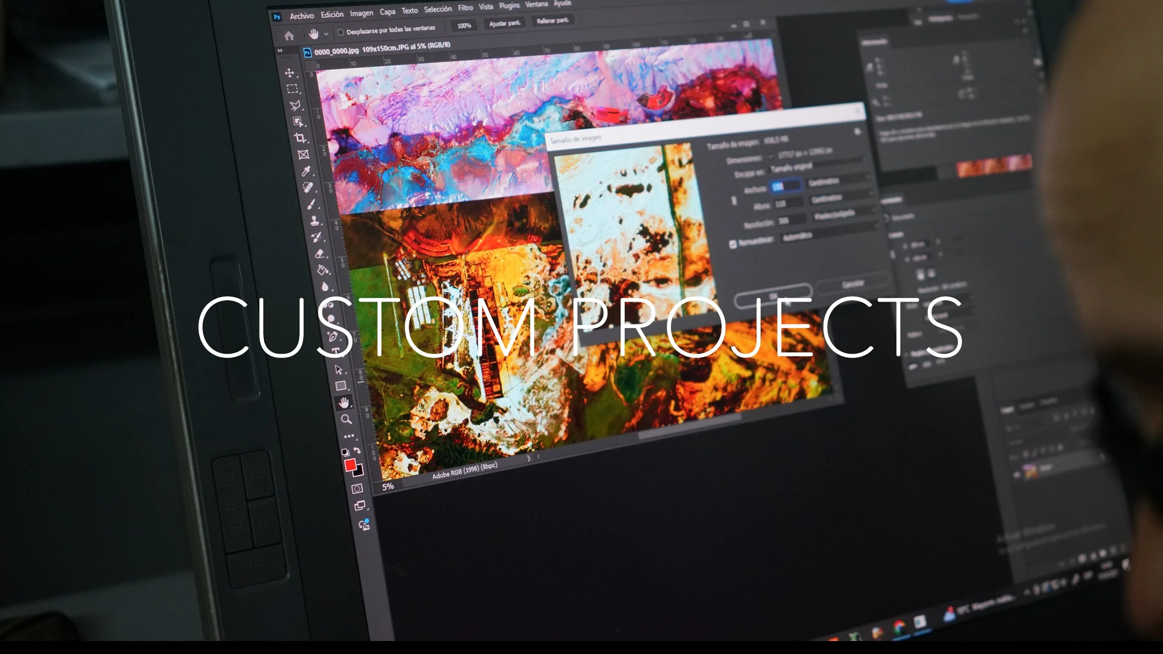Open the Filtro menu
This screenshot has width=1163, height=654.
[x=465, y=8]
